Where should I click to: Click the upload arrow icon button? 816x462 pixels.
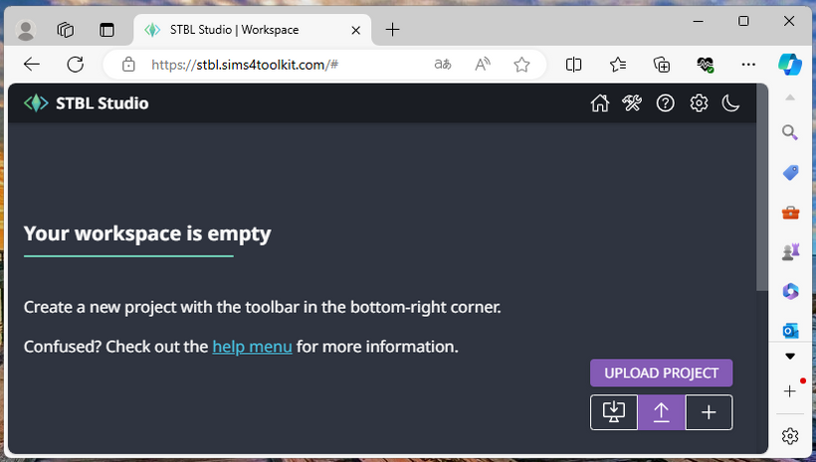coord(662,412)
